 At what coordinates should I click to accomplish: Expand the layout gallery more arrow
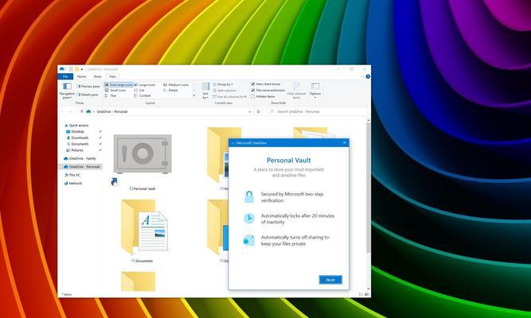pyautogui.click(x=194, y=95)
